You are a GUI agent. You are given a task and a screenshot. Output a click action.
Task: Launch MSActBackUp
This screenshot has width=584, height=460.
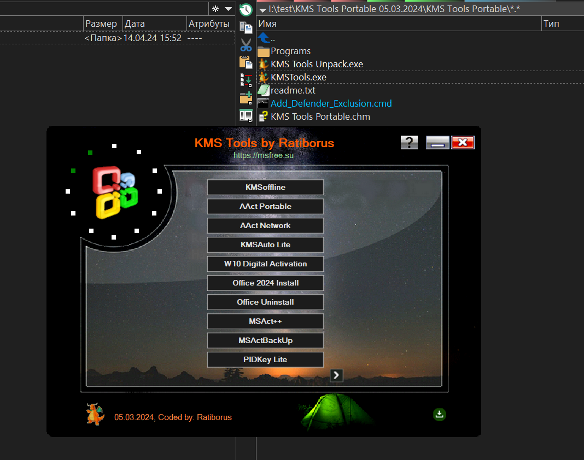(x=265, y=340)
